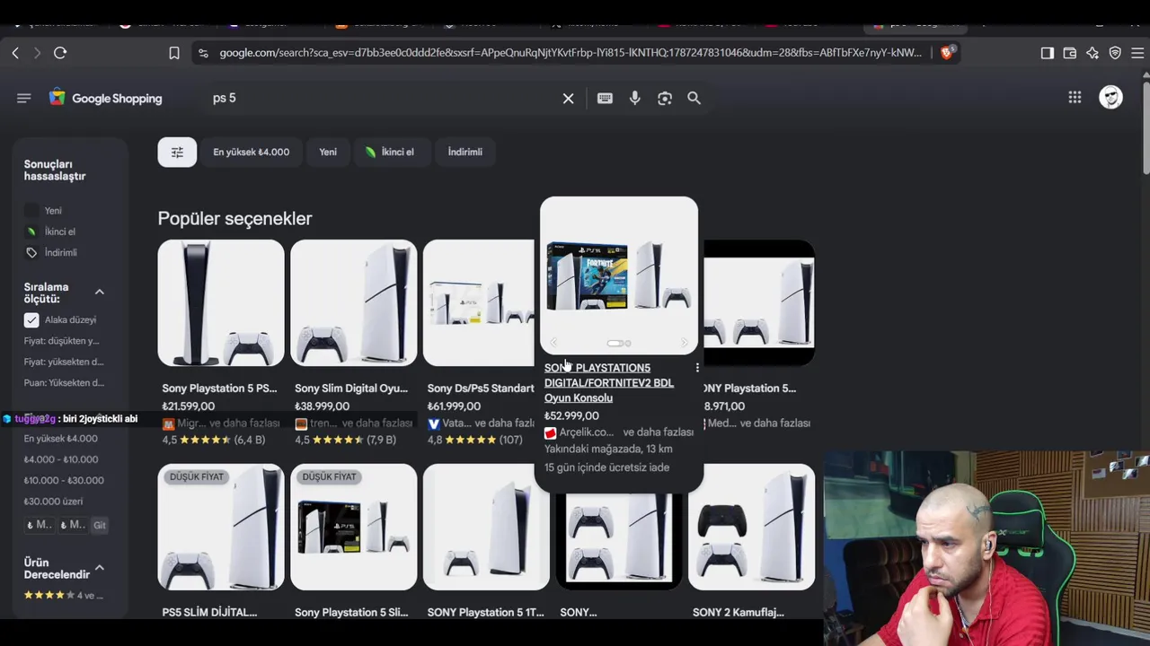Open the Fortnite bundle product image
The width and height of the screenshot is (1150, 646).
[x=619, y=275]
